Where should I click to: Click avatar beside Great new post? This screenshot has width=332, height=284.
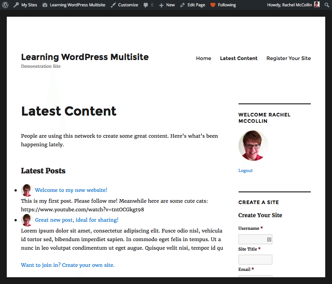pyautogui.click(x=27, y=220)
